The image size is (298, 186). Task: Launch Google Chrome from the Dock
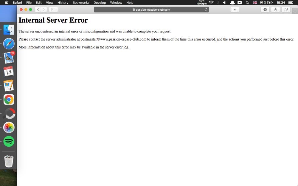click(x=9, y=99)
